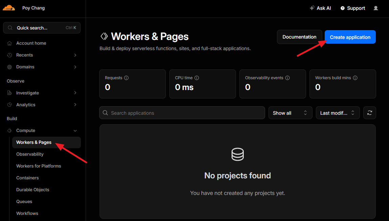
Task: Open the user profile icon
Action: pyautogui.click(x=376, y=8)
